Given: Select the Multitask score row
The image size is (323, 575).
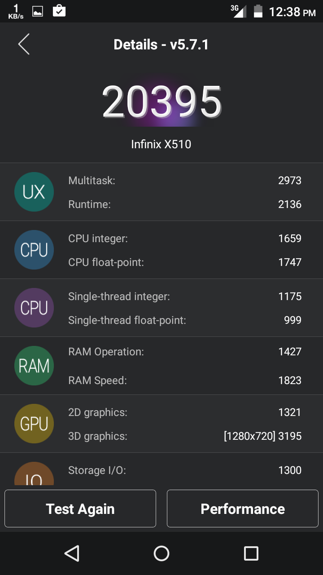Looking at the screenshot, I should [184, 181].
